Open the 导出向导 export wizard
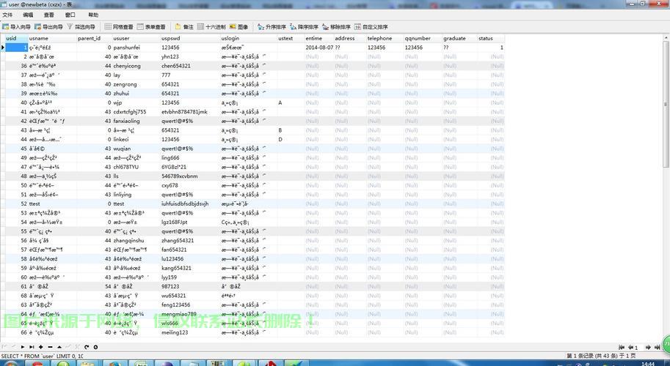Viewport: 670px width, 366px height. [48, 27]
